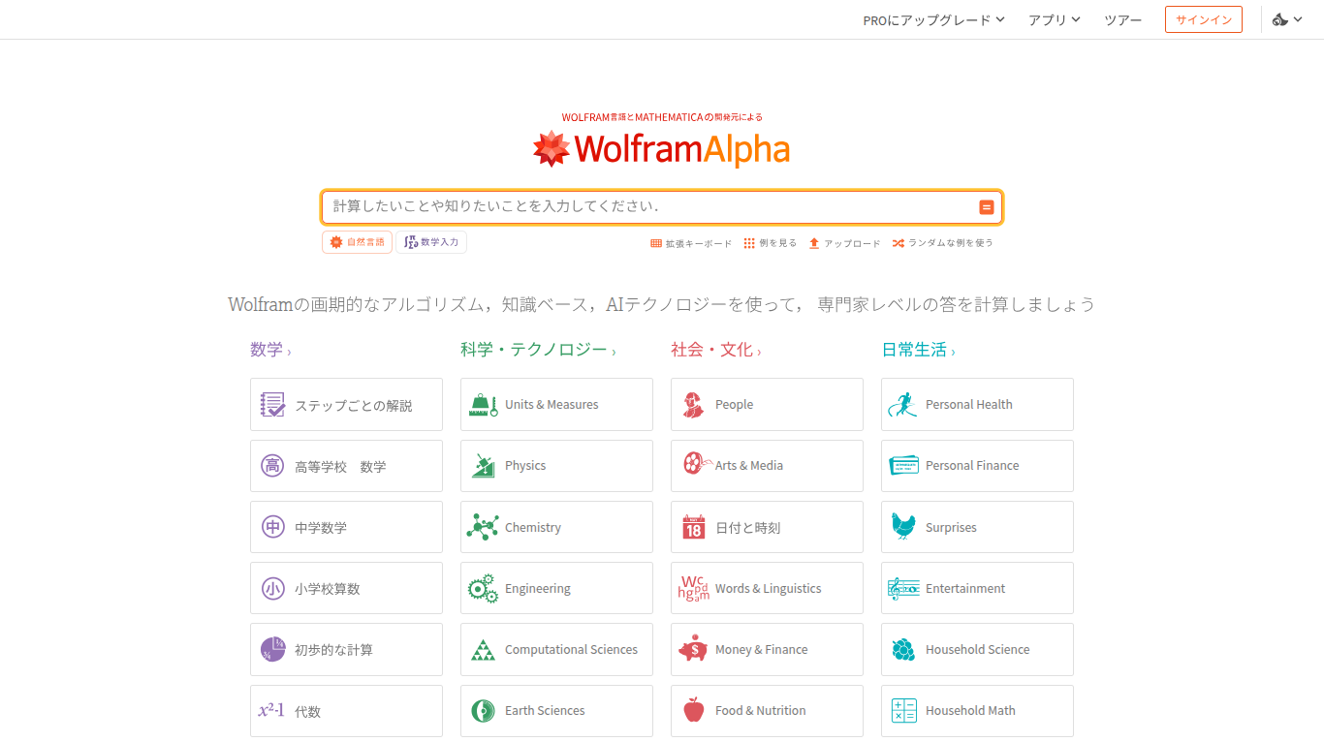This screenshot has width=1324, height=742.
Task: Open the 拡張キーボード option
Action: (x=691, y=243)
